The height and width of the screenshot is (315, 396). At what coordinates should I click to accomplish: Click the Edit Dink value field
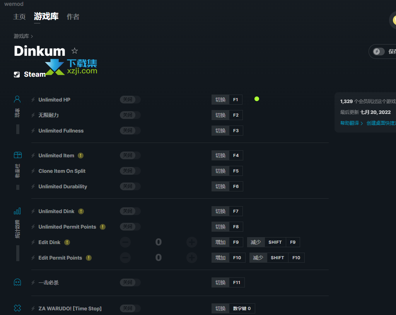pos(158,242)
